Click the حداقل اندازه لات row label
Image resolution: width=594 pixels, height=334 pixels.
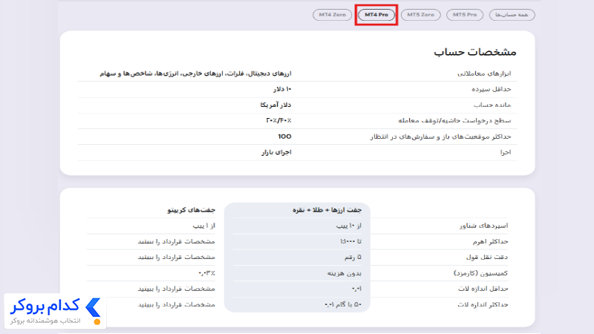click(483, 289)
